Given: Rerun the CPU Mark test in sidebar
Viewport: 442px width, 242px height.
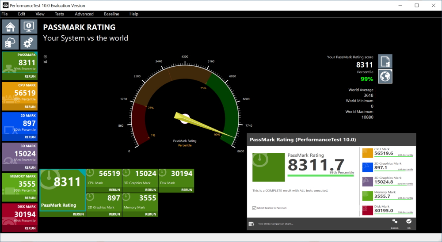Looking at the screenshot, I should coord(30,107).
